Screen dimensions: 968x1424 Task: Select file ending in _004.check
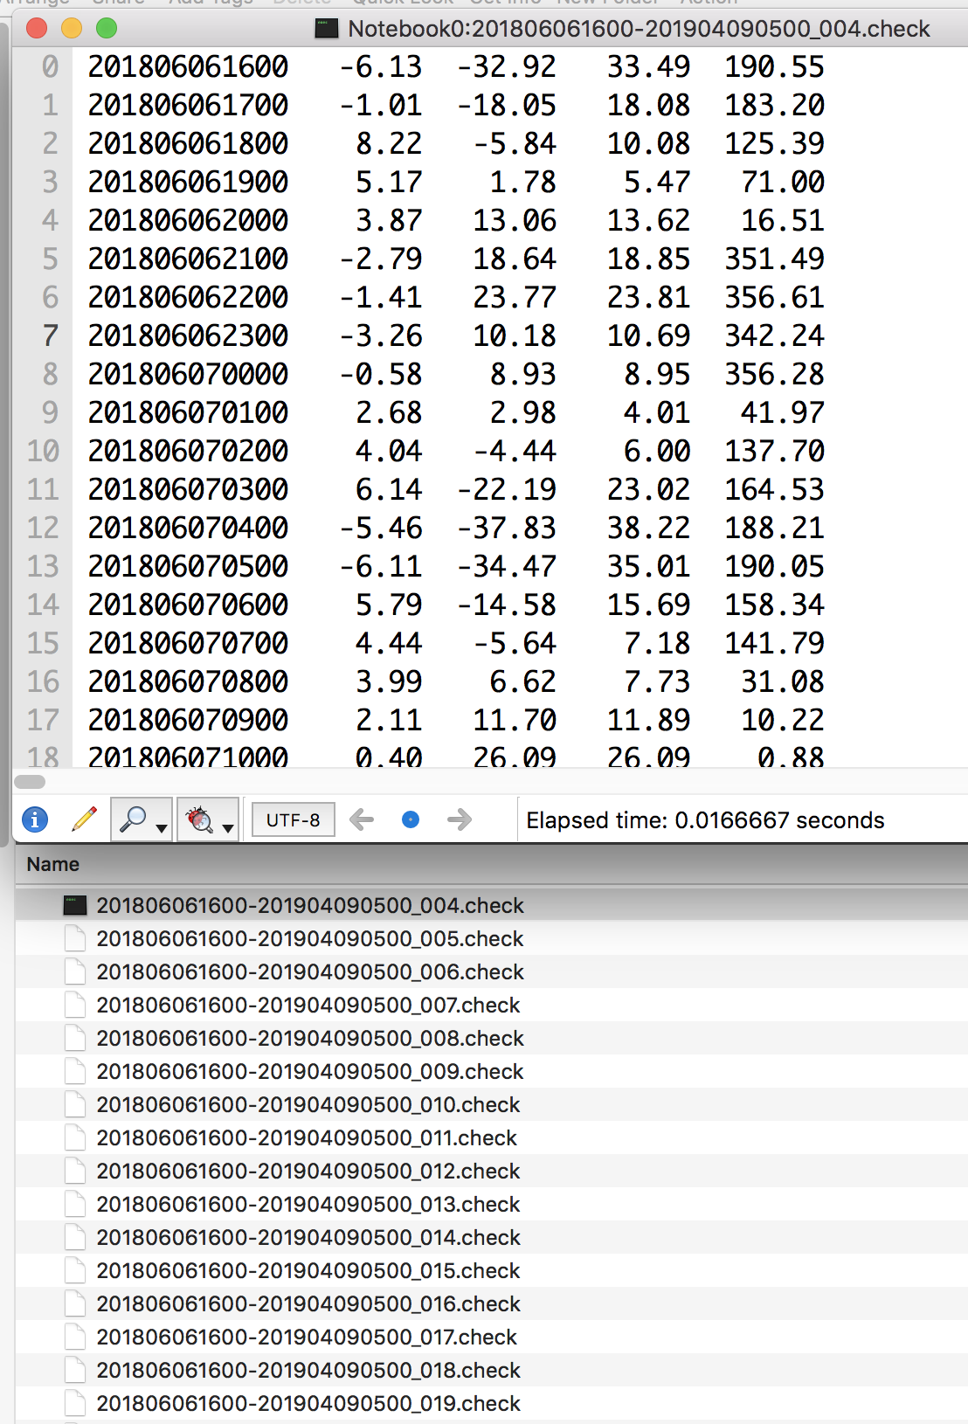tap(310, 905)
